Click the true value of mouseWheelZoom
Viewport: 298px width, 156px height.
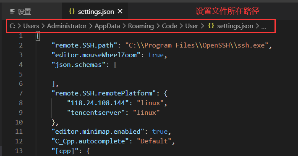point(156,55)
